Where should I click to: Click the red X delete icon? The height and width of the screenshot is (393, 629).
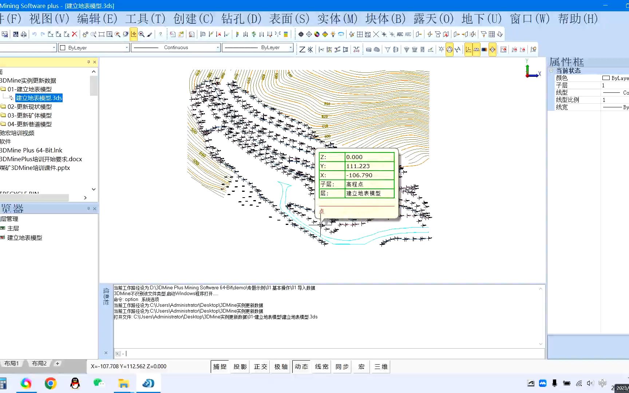75,34
